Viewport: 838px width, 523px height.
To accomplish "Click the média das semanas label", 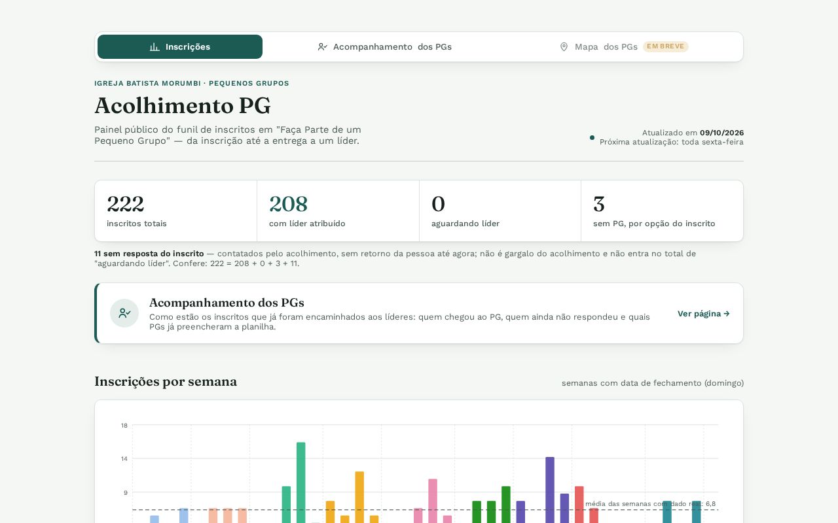I will coord(650,503).
